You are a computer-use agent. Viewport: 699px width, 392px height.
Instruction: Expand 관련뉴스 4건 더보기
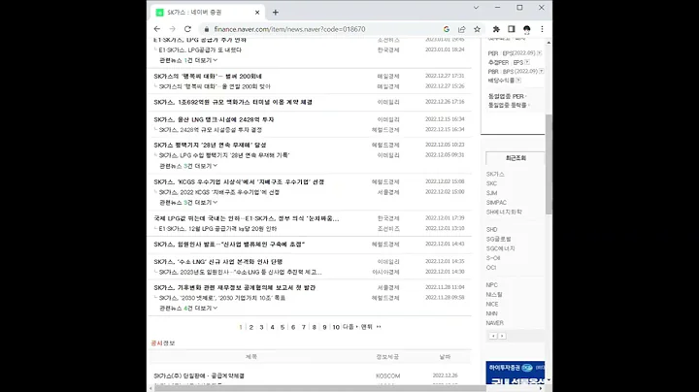[188, 308]
